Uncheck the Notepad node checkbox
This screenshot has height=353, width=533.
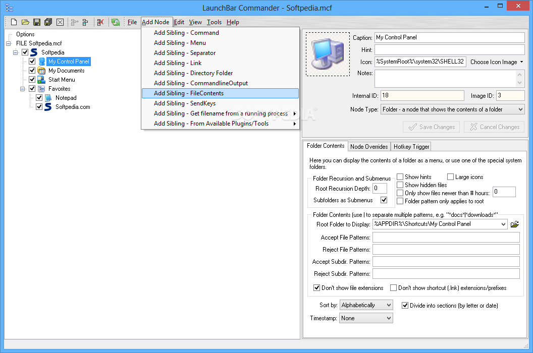(x=39, y=98)
